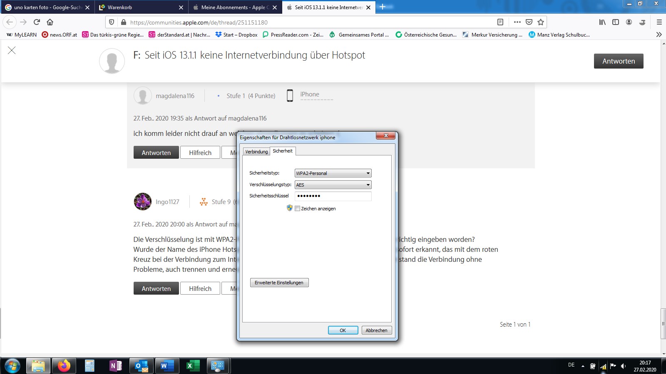
Task: Toggle reader view in address bar
Action: click(500, 22)
